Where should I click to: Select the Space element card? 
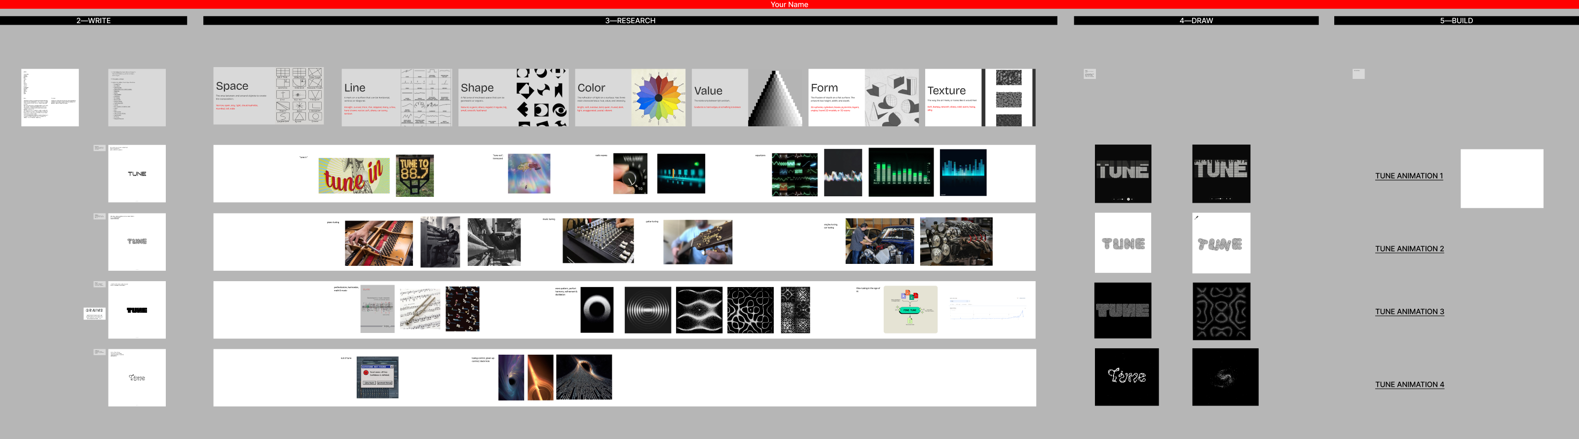[268, 96]
